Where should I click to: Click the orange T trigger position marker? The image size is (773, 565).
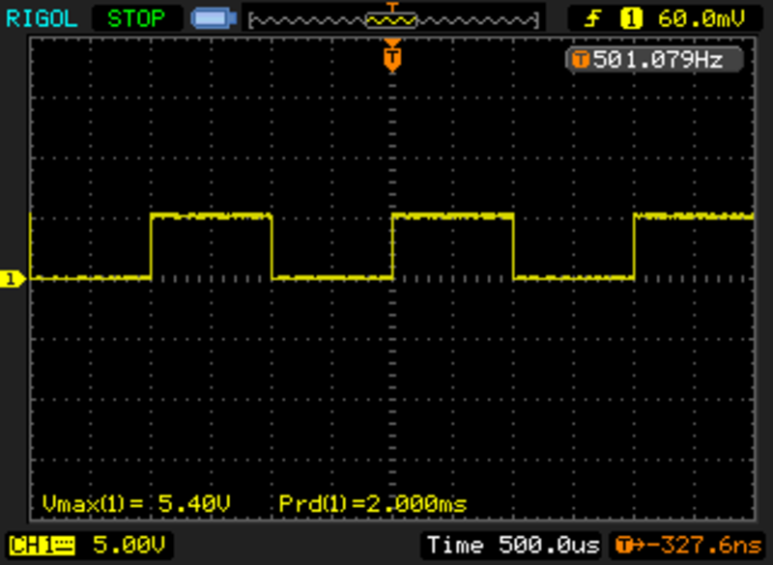[391, 58]
